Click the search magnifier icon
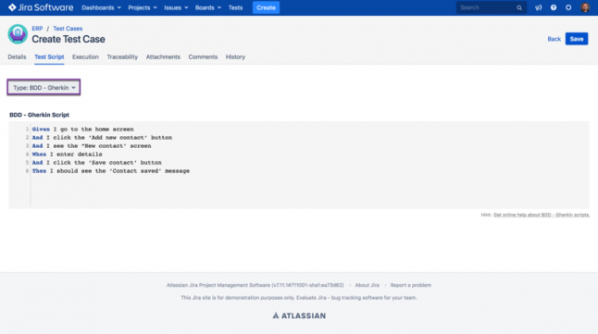 [519, 7]
